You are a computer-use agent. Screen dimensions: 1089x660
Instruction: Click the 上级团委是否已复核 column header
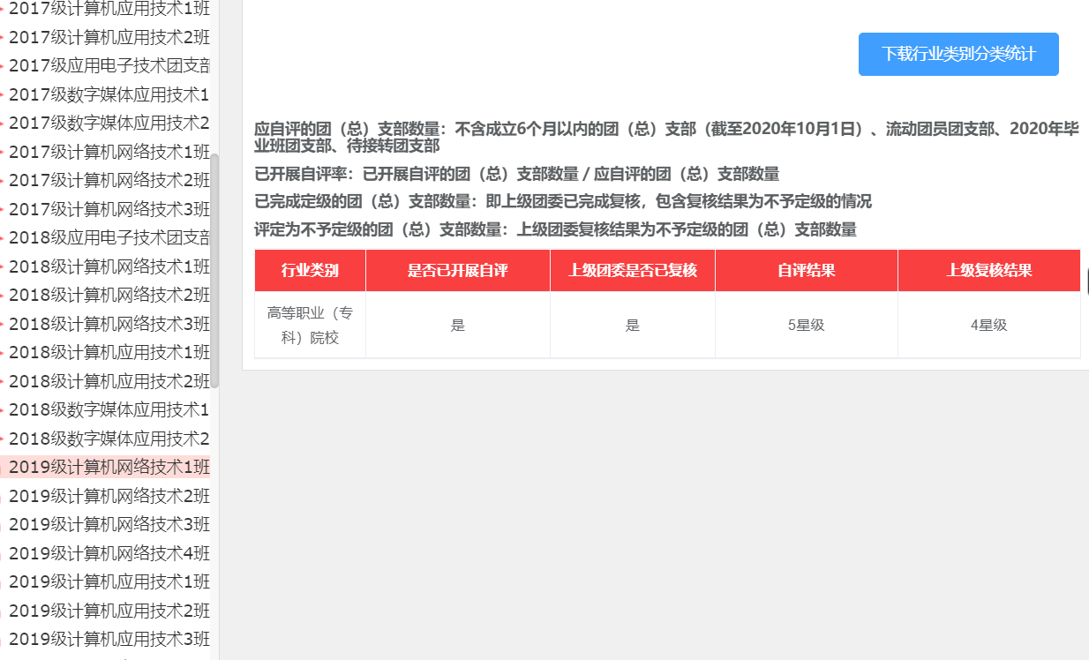[x=633, y=270]
